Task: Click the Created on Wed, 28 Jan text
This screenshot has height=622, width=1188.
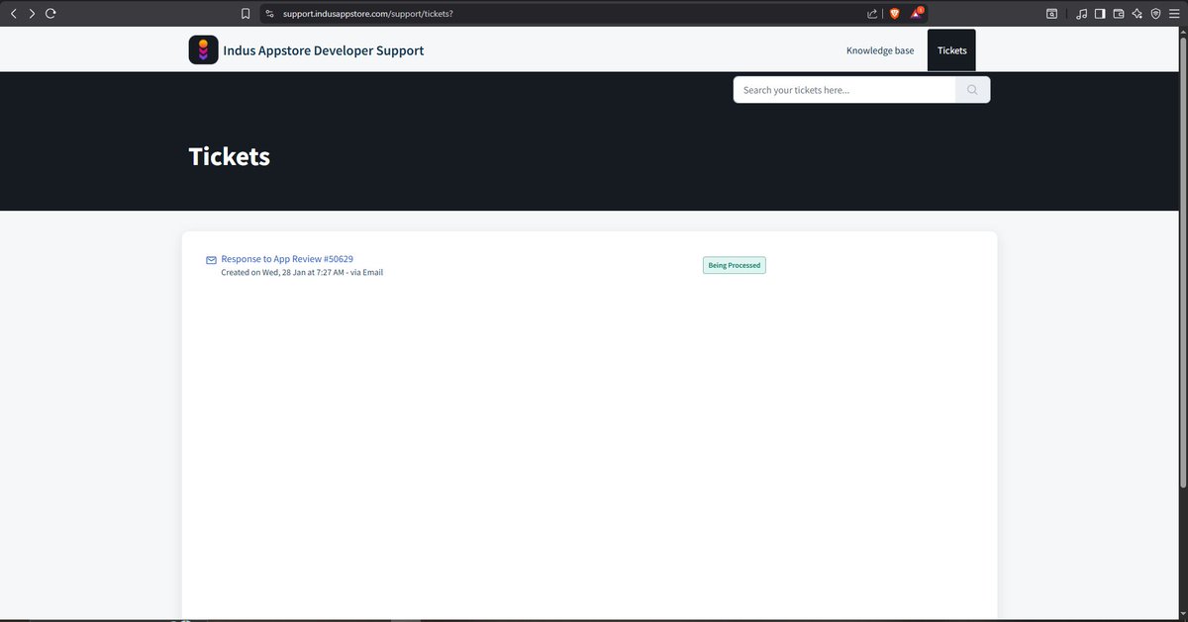Action: point(302,272)
